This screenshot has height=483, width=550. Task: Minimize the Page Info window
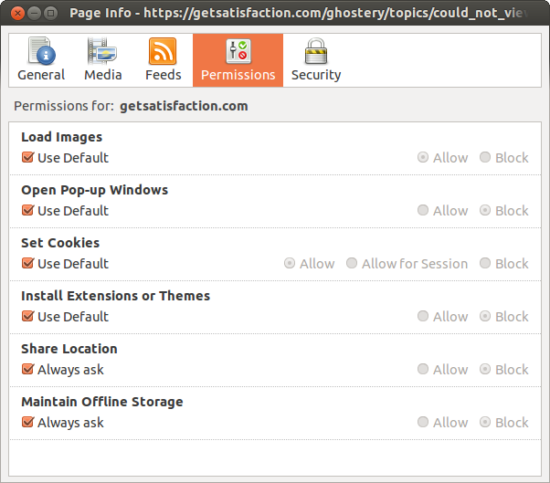point(33,14)
